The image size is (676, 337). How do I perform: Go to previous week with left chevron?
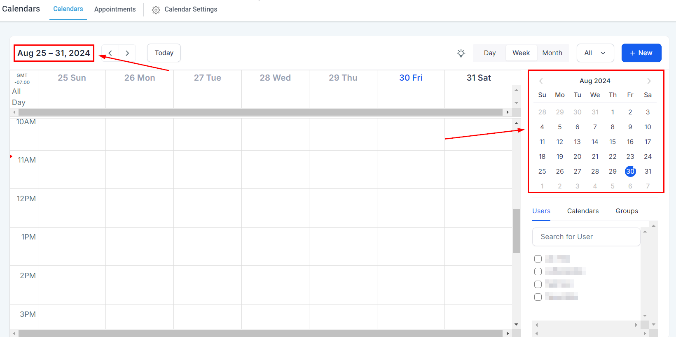110,53
